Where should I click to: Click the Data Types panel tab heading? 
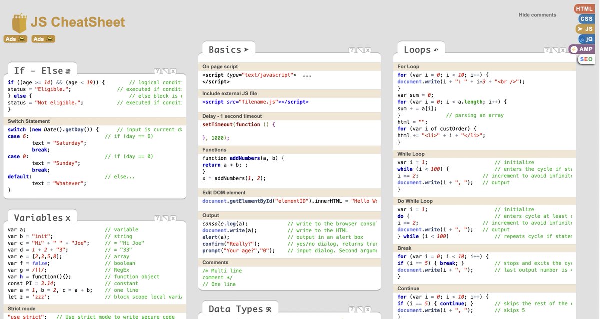pyautogui.click(x=240, y=309)
